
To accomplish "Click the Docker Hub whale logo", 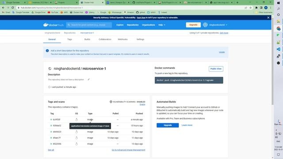I will tap(53, 25).
